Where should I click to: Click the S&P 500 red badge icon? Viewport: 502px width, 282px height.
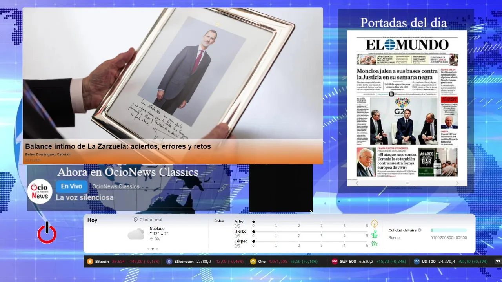pos(335,262)
